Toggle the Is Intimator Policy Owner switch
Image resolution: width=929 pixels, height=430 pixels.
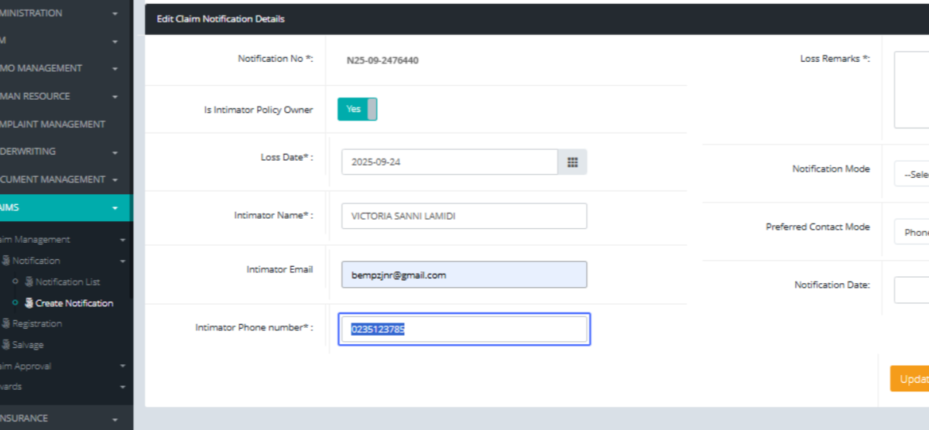click(357, 109)
